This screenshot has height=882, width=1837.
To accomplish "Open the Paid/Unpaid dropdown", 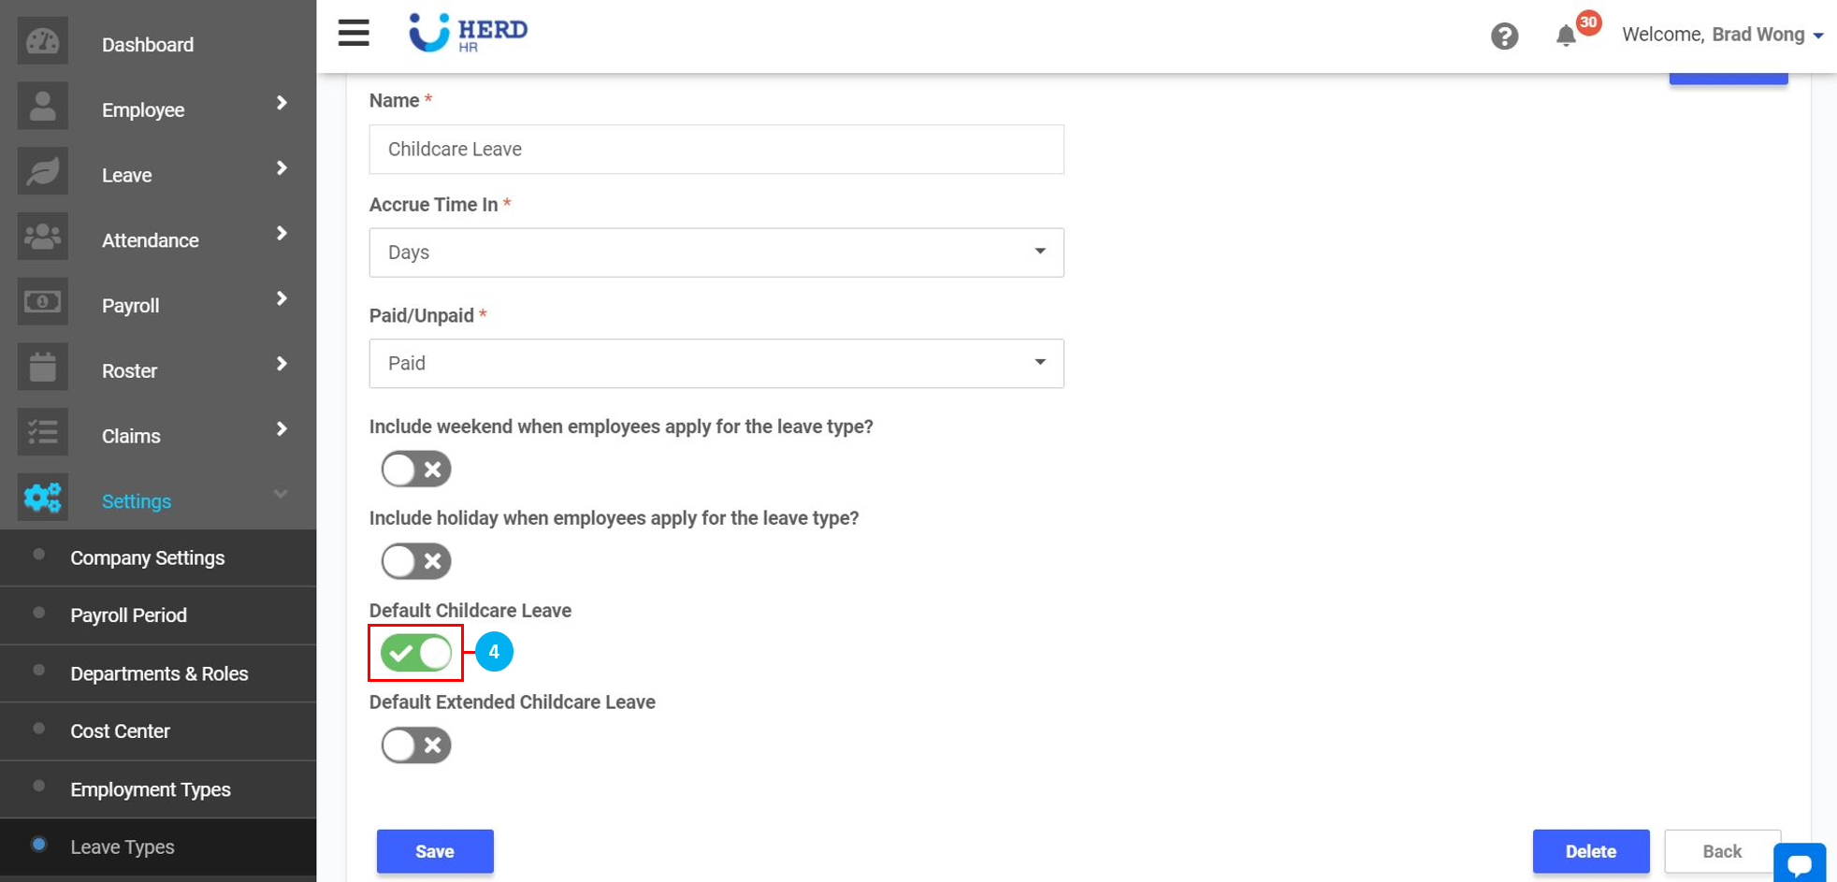I will 716,364.
